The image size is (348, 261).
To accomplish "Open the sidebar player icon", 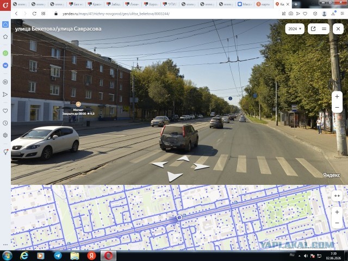I will 5,82.
